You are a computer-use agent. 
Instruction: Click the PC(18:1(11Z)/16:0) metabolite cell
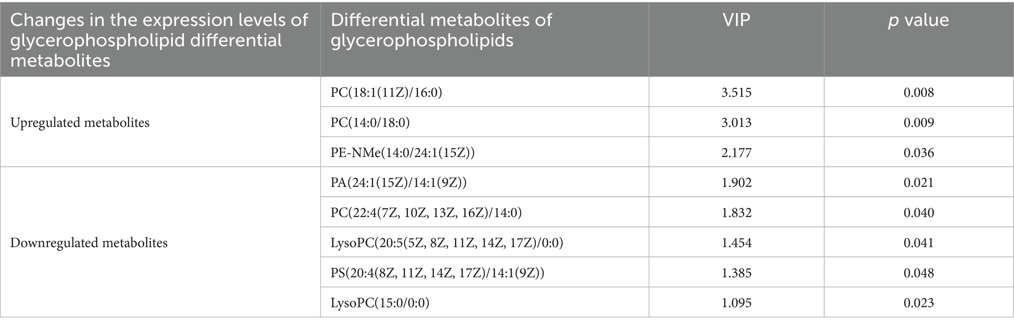coord(386,93)
